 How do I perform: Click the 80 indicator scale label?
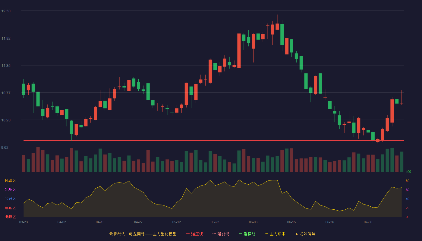pyautogui.click(x=408, y=181)
